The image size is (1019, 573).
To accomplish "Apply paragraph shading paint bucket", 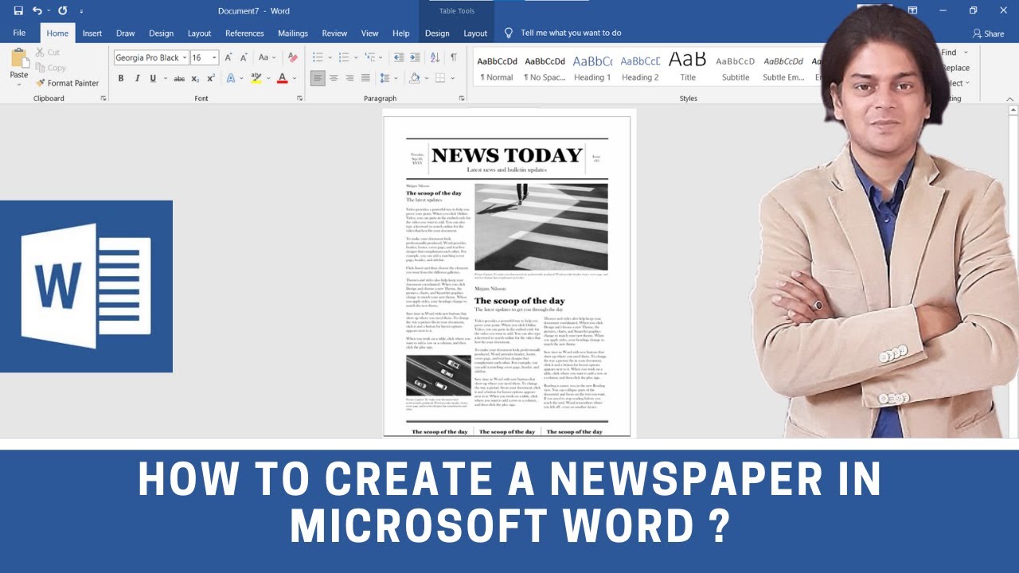I will [415, 78].
